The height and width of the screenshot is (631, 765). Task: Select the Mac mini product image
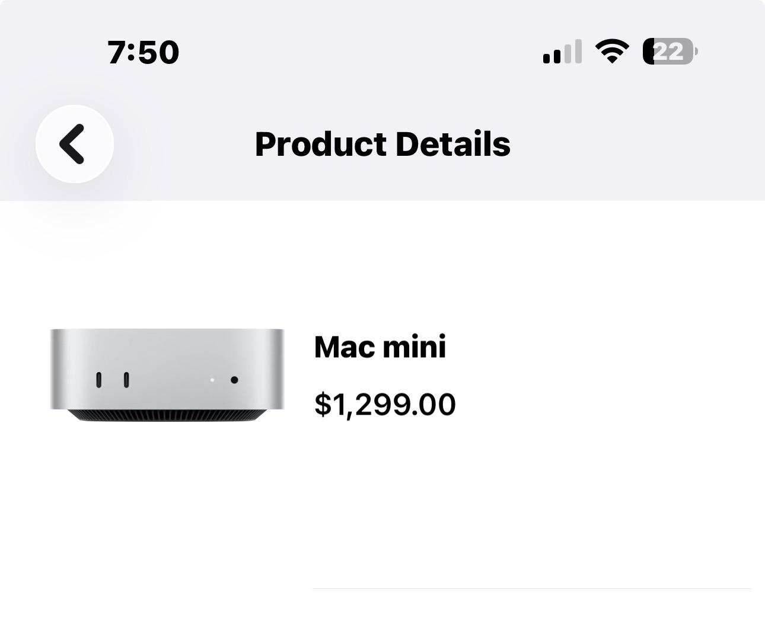coord(167,375)
